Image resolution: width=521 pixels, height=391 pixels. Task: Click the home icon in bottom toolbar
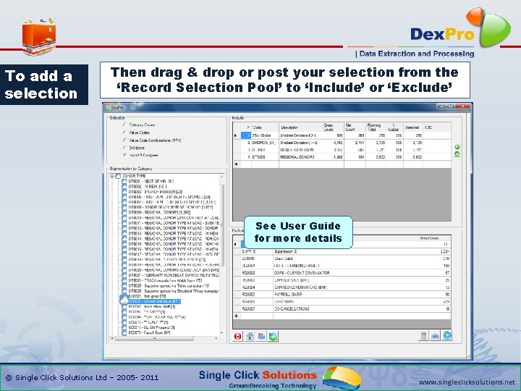[250, 336]
